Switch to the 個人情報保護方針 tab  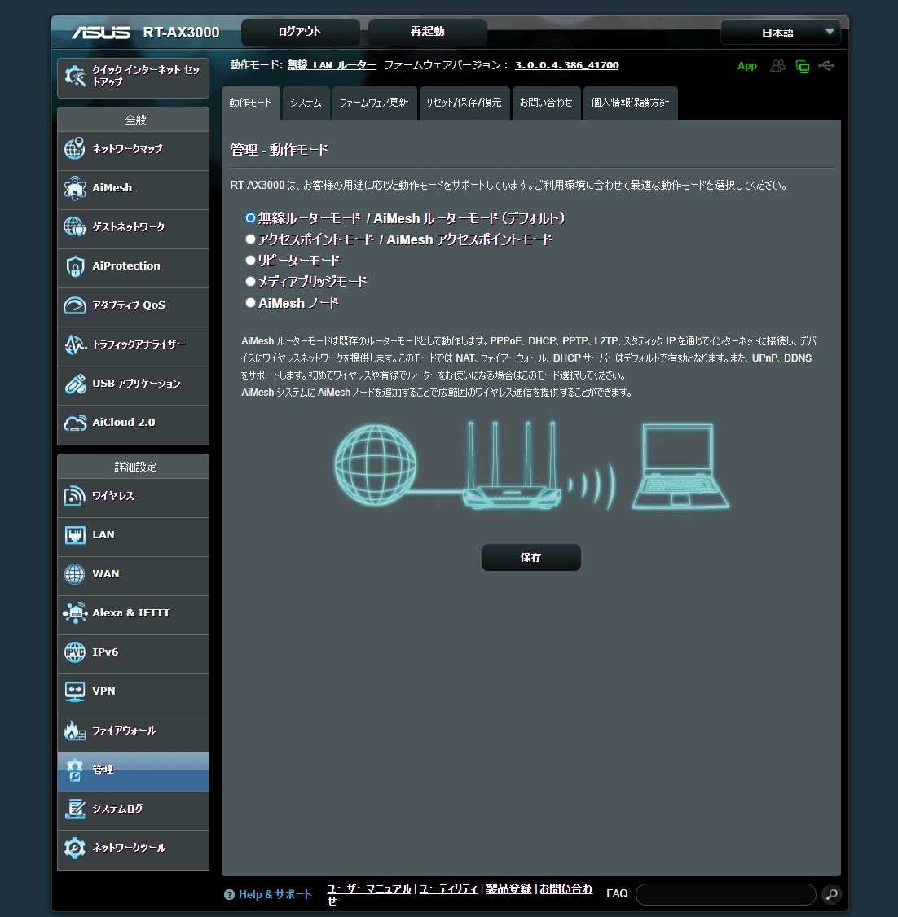pyautogui.click(x=630, y=103)
